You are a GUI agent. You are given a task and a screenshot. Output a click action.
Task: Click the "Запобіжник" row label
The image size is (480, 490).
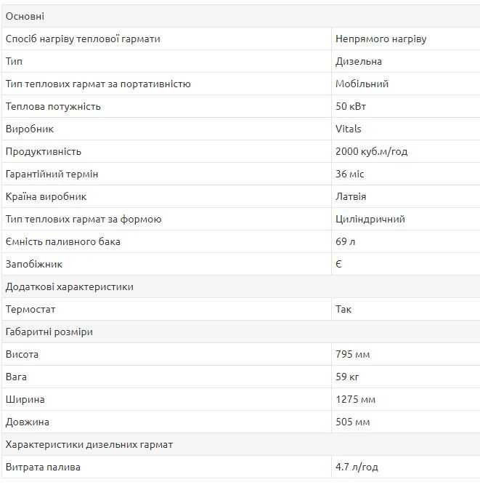tap(34, 264)
